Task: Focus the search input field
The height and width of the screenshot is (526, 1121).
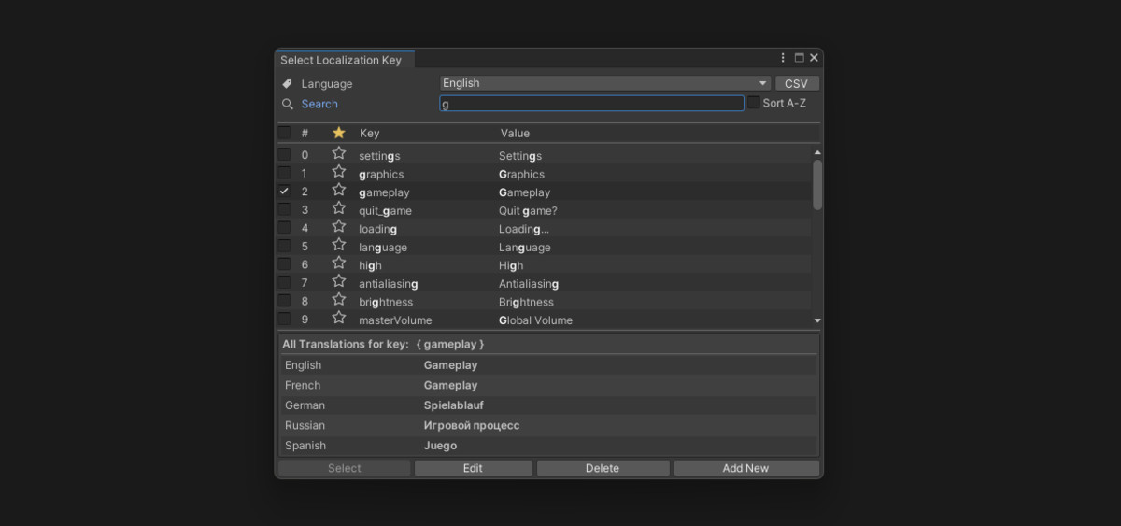Action: [x=592, y=104]
